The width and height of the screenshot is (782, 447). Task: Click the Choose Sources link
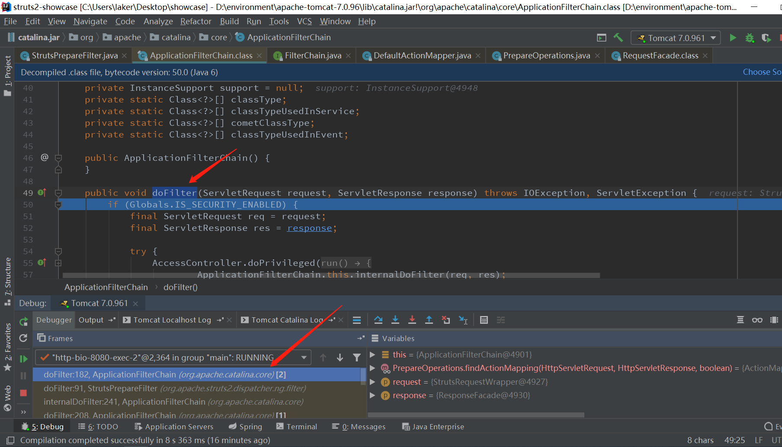762,72
